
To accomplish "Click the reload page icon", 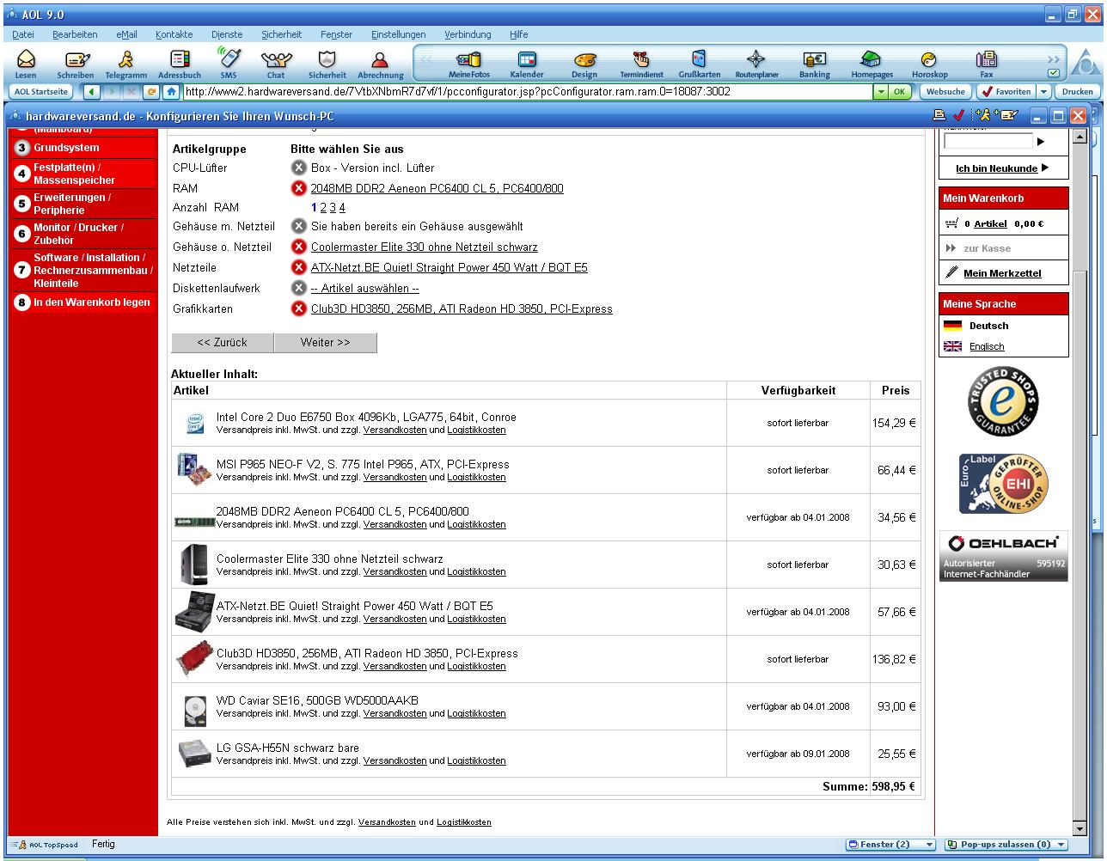I will point(153,91).
